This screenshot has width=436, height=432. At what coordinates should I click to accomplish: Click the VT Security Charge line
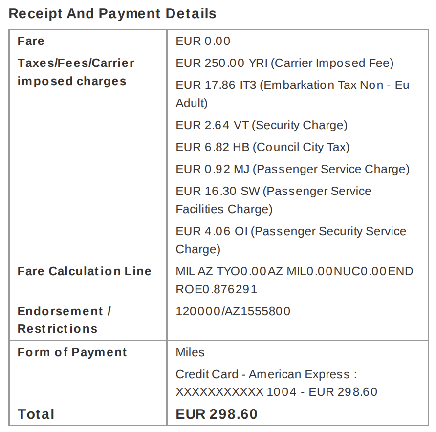262,125
